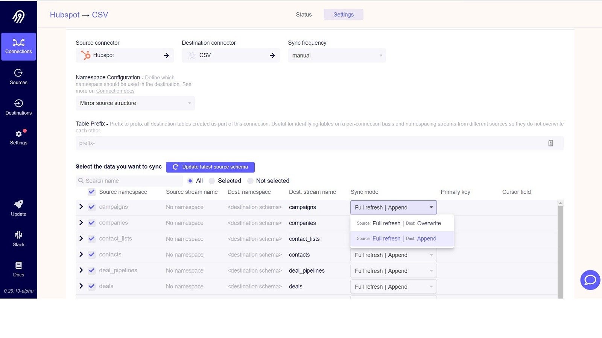This screenshot has height=338, width=602.
Task: Expand the companies stream row
Action: point(81,223)
